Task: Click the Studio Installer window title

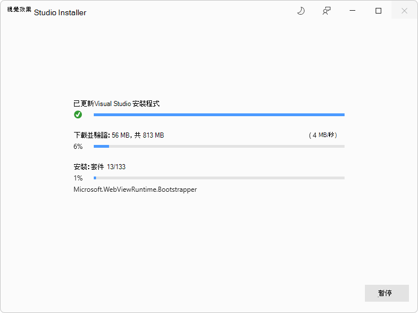Action: [47, 11]
